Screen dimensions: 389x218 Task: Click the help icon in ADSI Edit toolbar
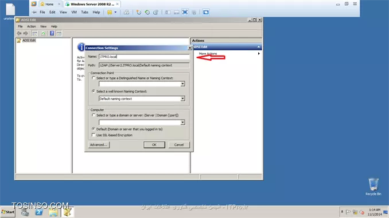[52, 33]
